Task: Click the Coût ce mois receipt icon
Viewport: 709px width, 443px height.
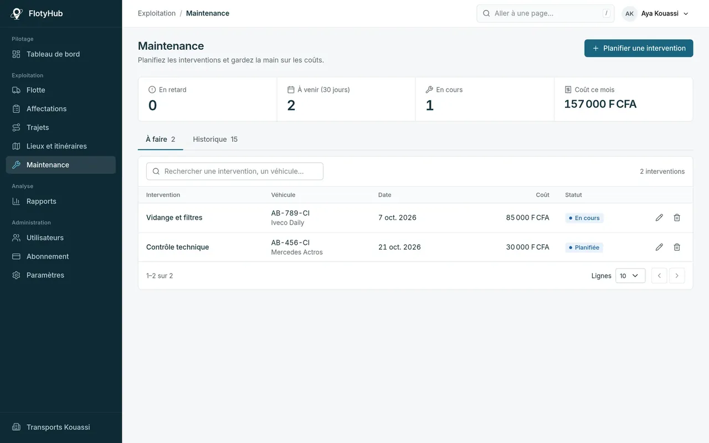Action: pyautogui.click(x=568, y=90)
